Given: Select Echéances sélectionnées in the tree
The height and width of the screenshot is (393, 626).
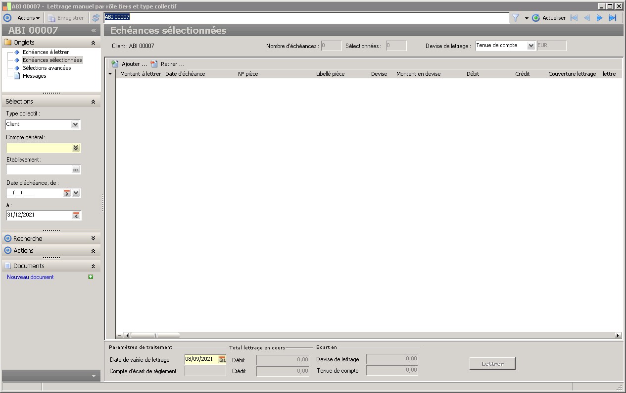Looking at the screenshot, I should pyautogui.click(x=52, y=60).
